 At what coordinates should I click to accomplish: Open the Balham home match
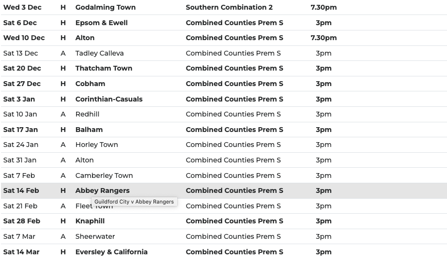point(89,130)
